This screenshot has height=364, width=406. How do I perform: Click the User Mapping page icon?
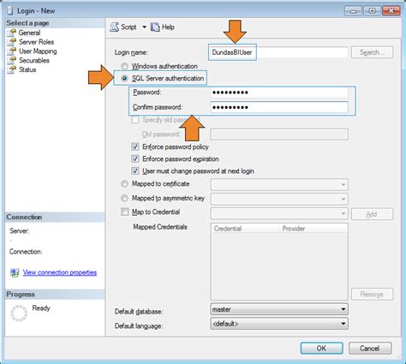tap(12, 51)
